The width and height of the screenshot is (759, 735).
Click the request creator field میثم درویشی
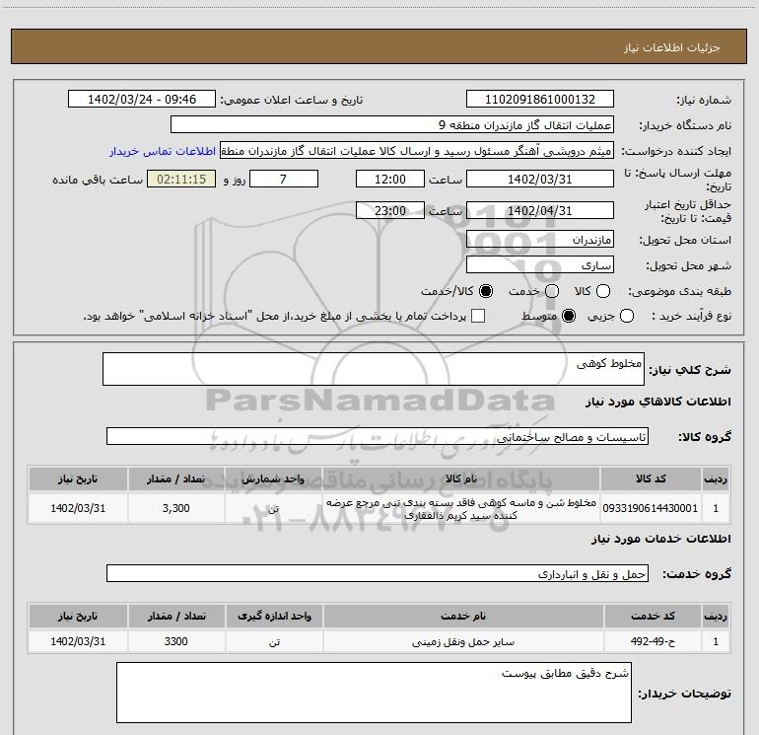(x=417, y=151)
